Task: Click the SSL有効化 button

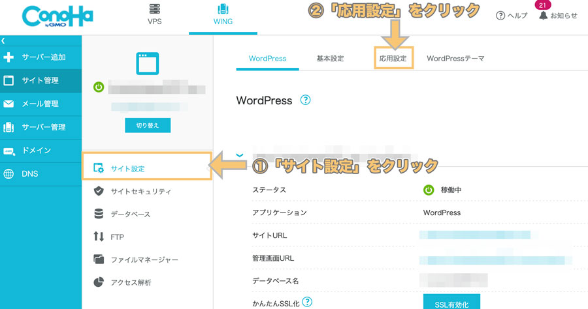Action: [451, 302]
